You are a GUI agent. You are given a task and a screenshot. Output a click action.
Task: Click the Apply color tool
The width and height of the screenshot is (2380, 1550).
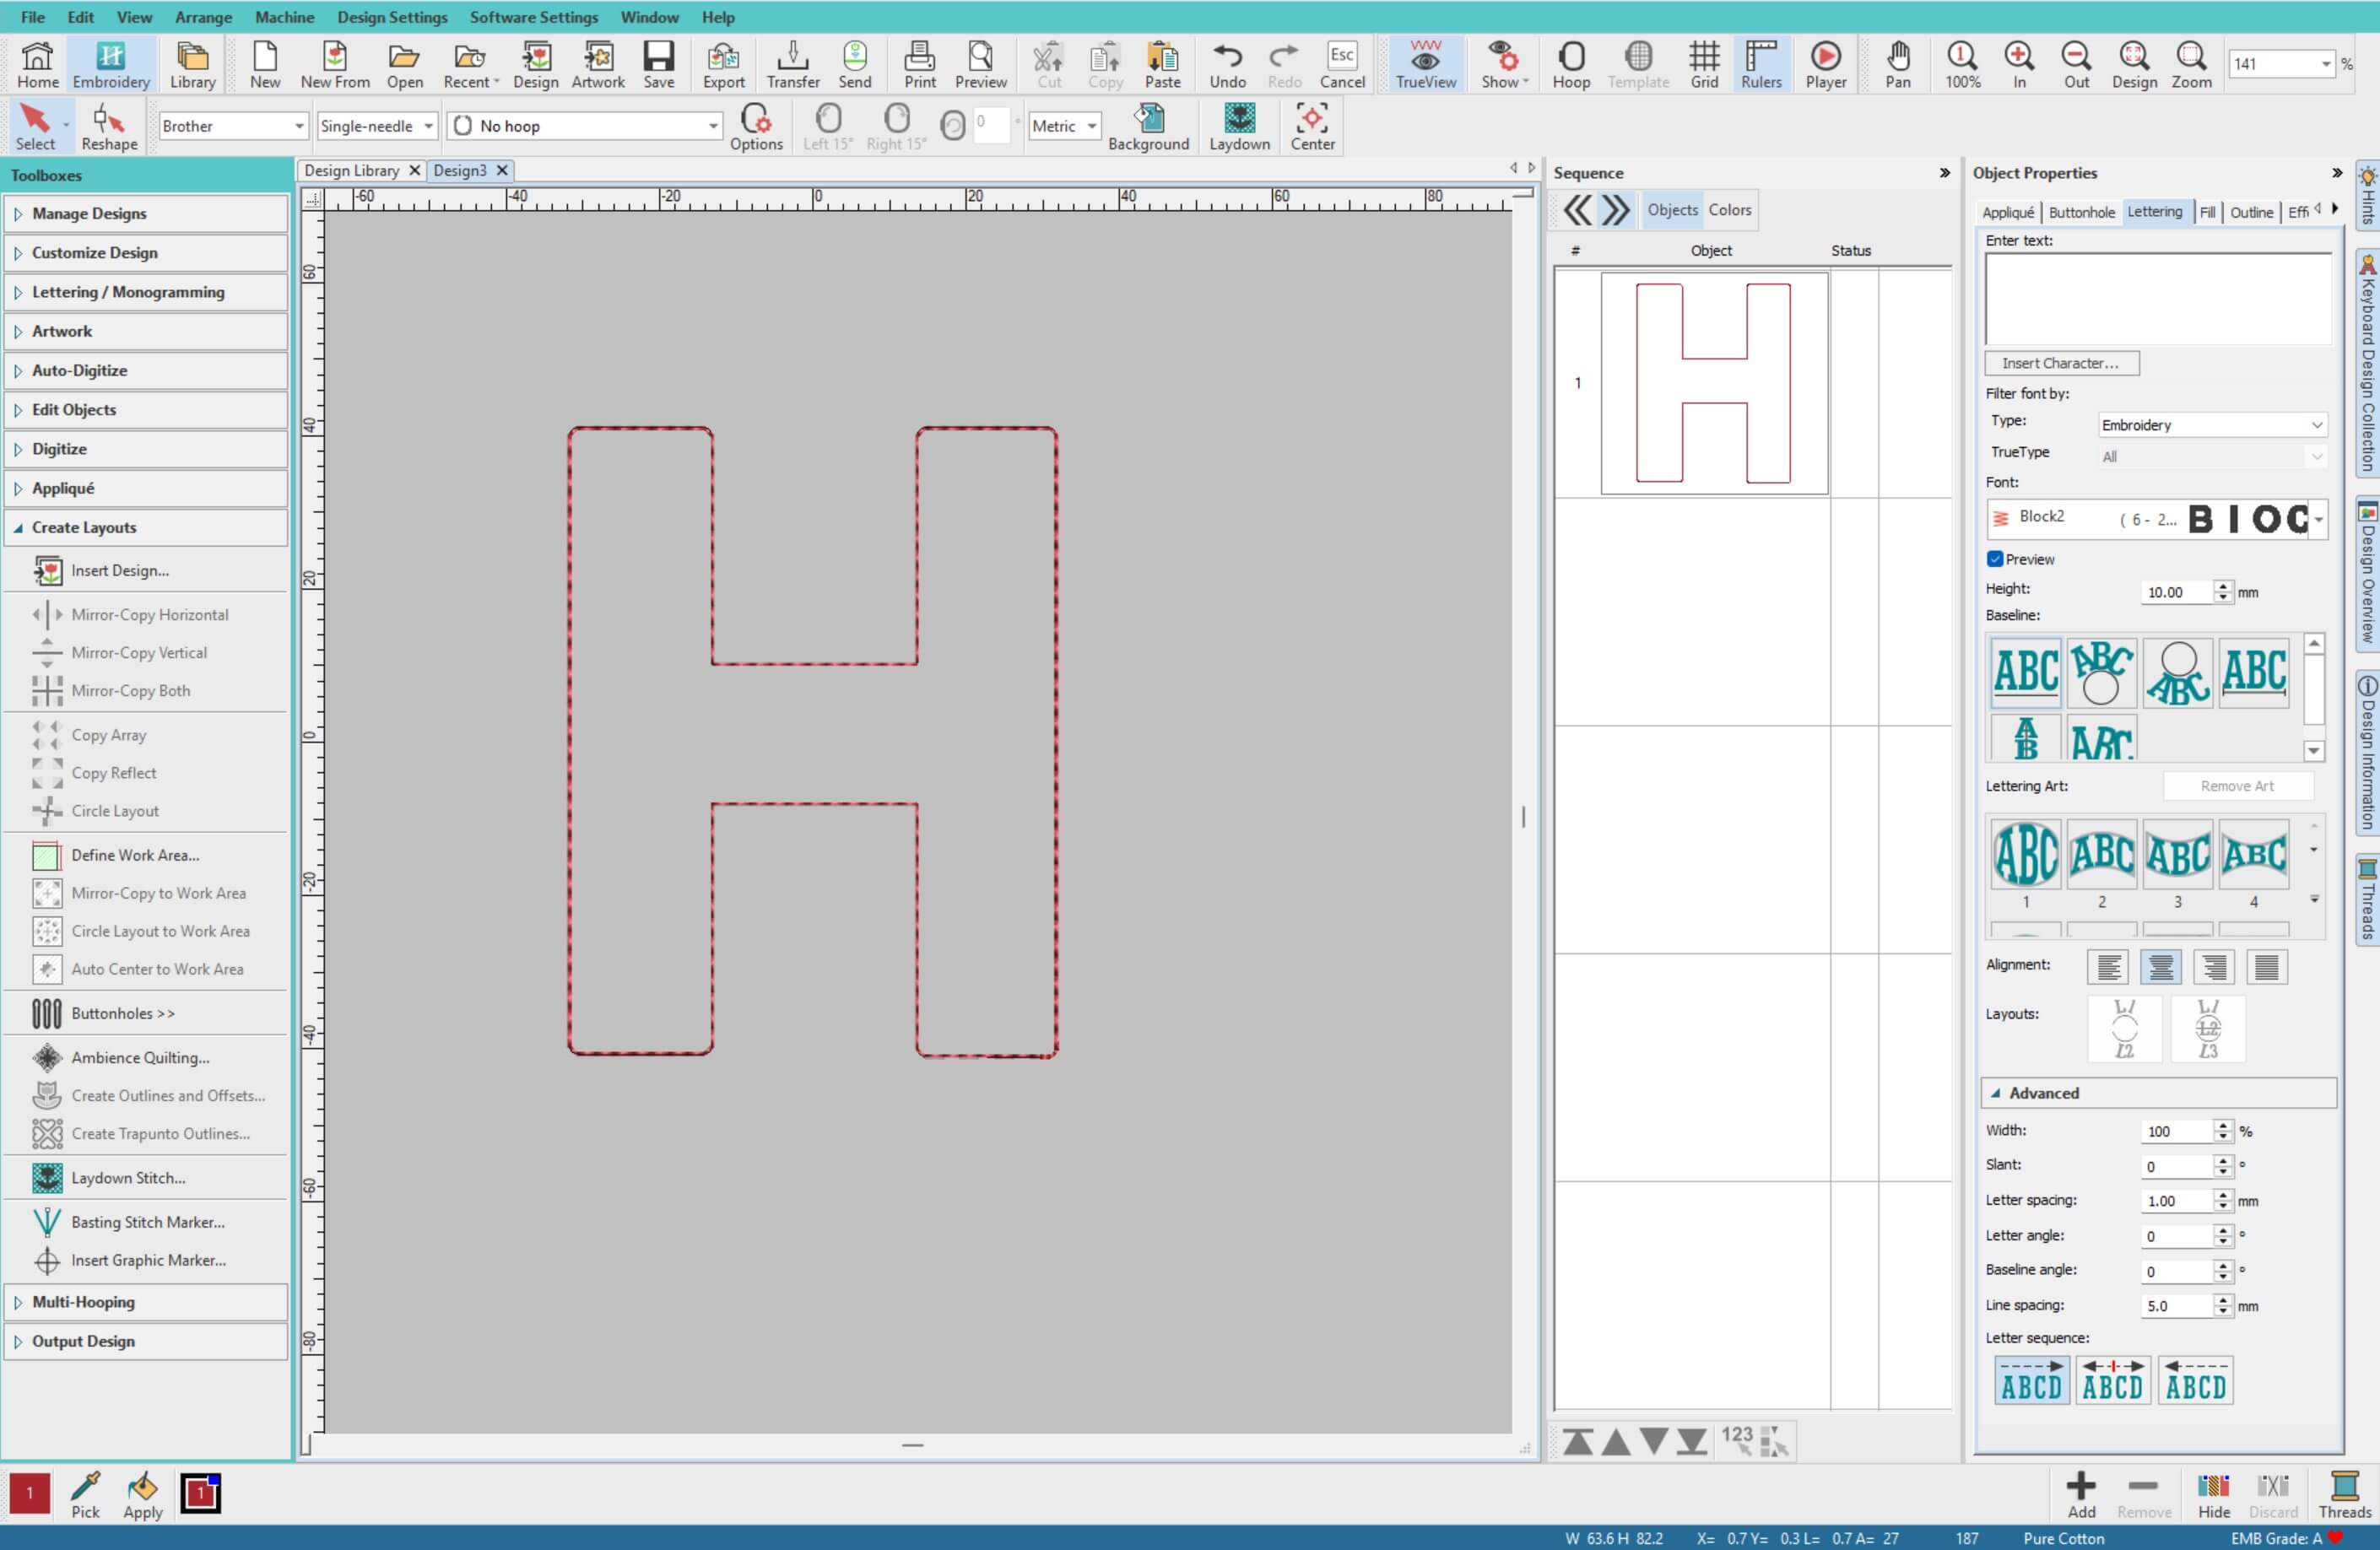coord(143,1495)
